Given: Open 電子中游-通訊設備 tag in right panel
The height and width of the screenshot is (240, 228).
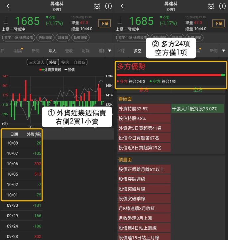Looking at the screenshot, I should point(133,38).
